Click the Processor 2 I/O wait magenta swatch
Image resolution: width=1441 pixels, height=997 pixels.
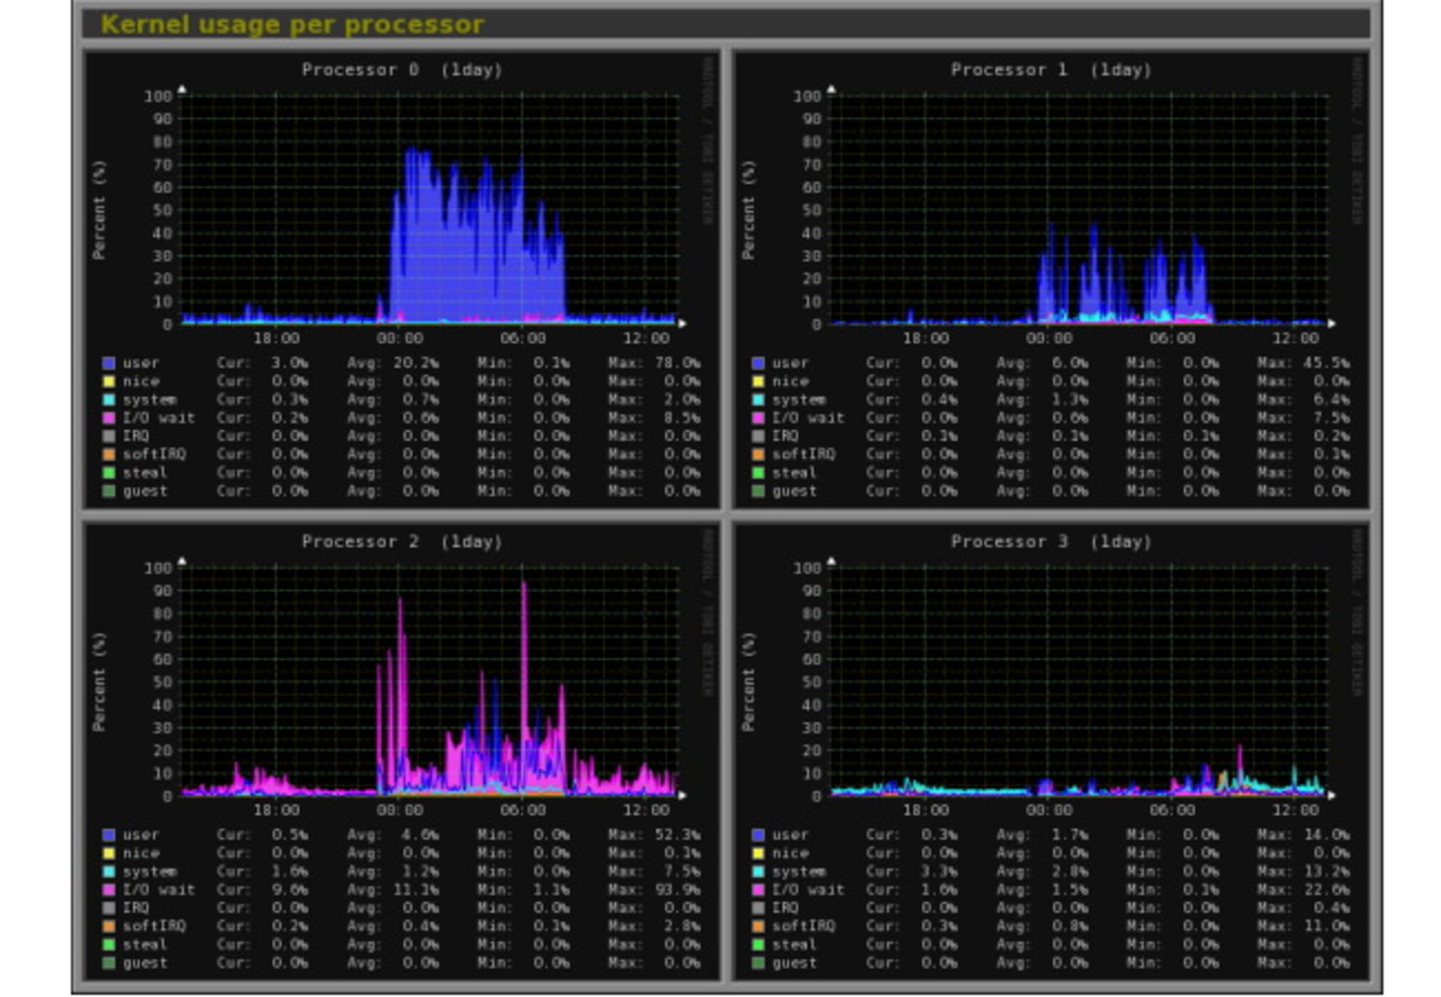pyautogui.click(x=109, y=890)
